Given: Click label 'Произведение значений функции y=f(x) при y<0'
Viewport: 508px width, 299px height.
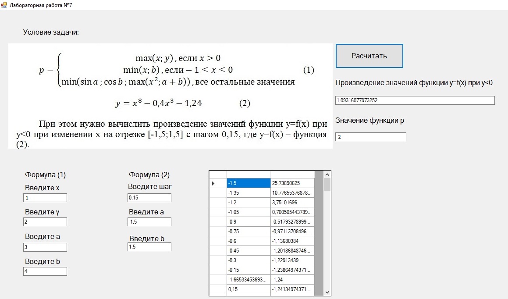Looking at the screenshot, I should pyautogui.click(x=414, y=82).
